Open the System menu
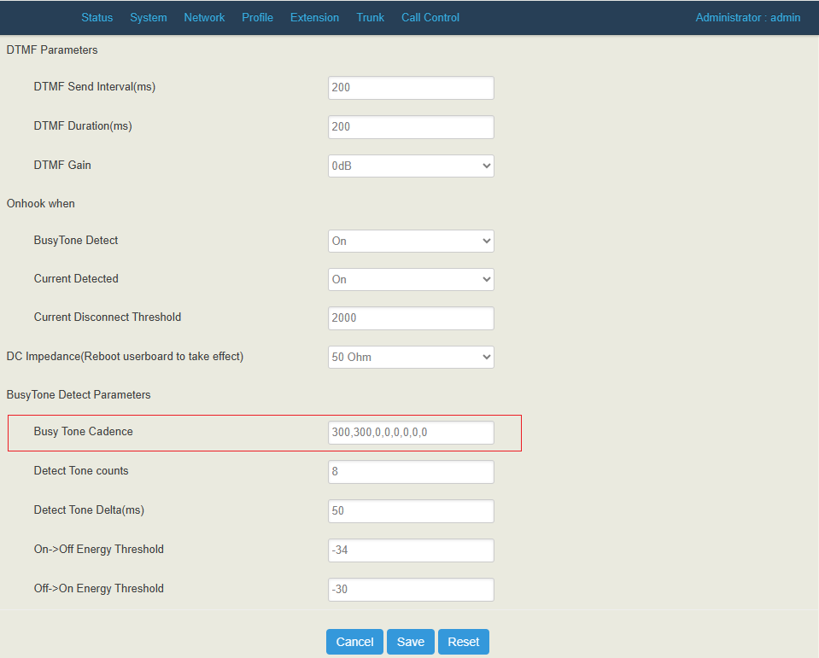The image size is (819, 658). (x=148, y=17)
